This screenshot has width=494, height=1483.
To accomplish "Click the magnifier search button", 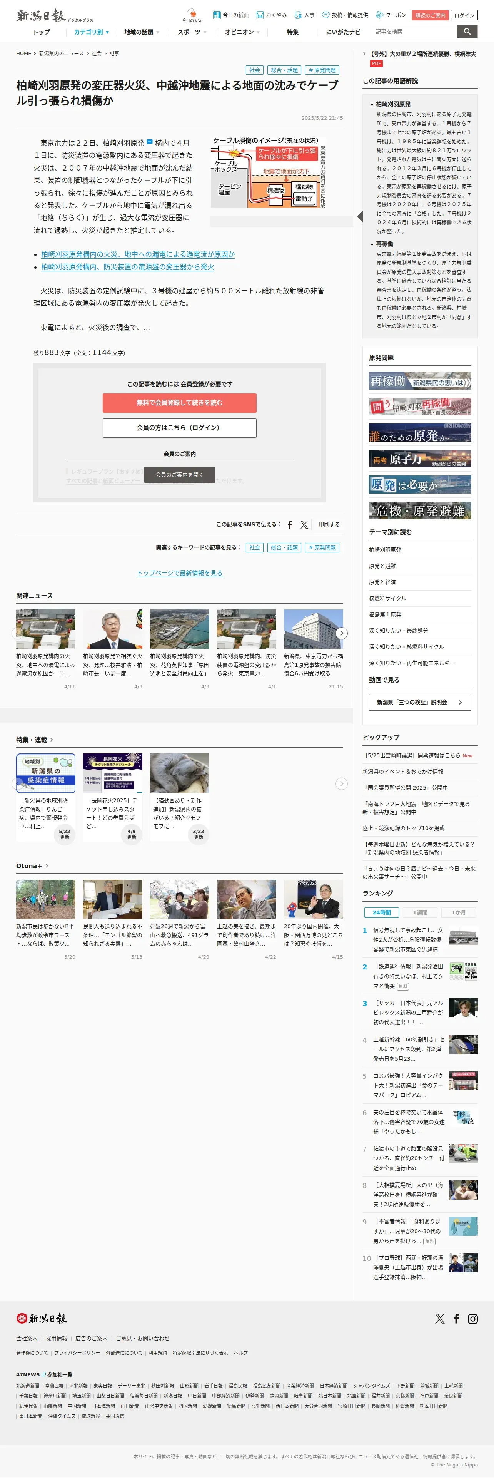I will (467, 32).
